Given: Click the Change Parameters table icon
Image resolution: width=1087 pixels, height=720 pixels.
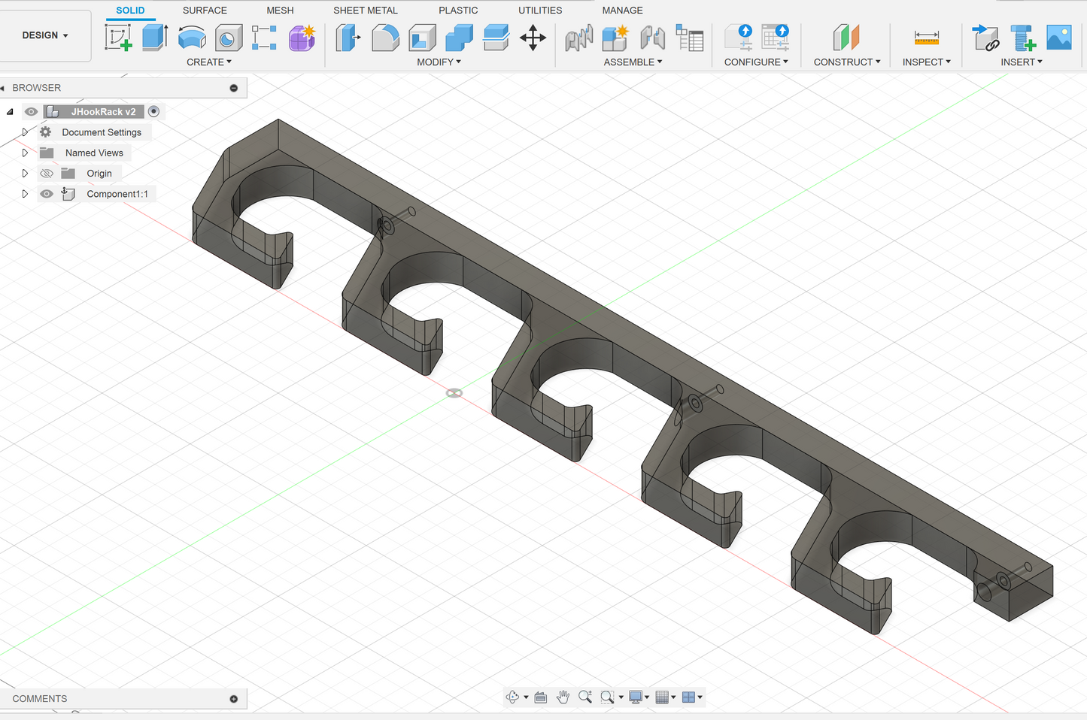Looking at the screenshot, I should pyautogui.click(x=775, y=38).
